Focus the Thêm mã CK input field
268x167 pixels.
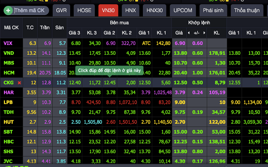pyautogui.click(x=31, y=10)
